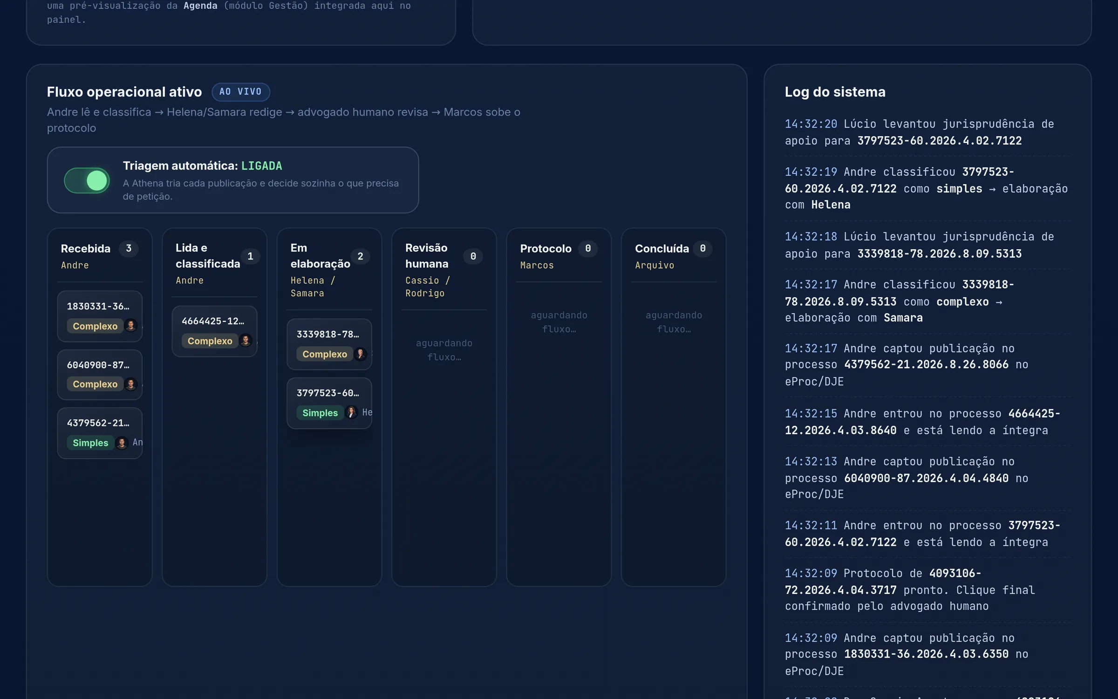The height and width of the screenshot is (699, 1118).
Task: Click Simples tag on card 4379562-21
Action: pyautogui.click(x=90, y=443)
